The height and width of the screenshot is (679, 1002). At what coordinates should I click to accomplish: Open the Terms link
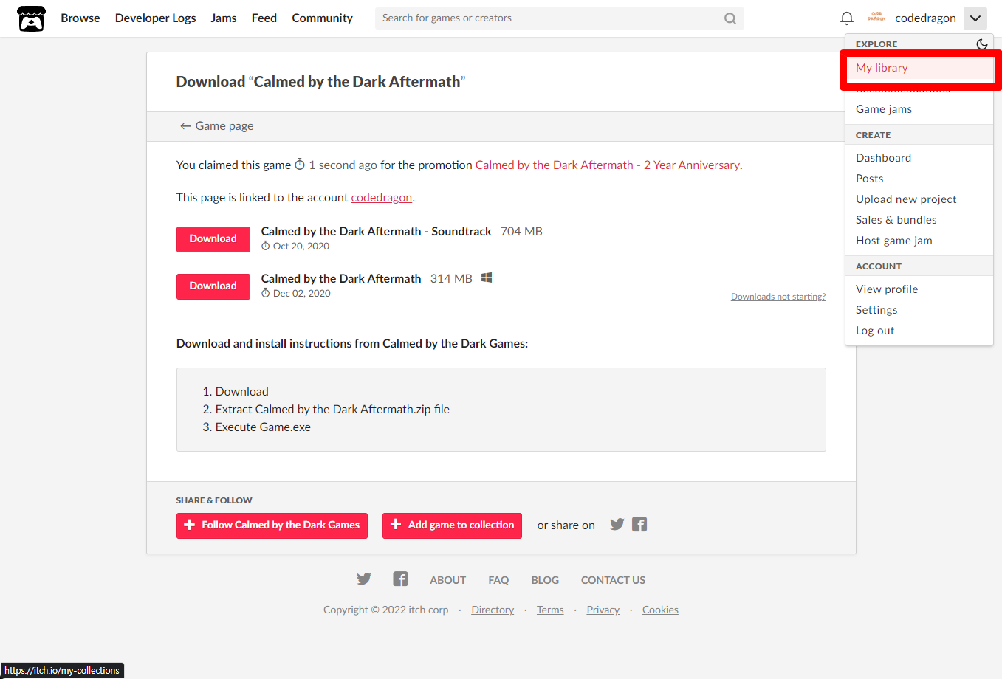point(550,610)
